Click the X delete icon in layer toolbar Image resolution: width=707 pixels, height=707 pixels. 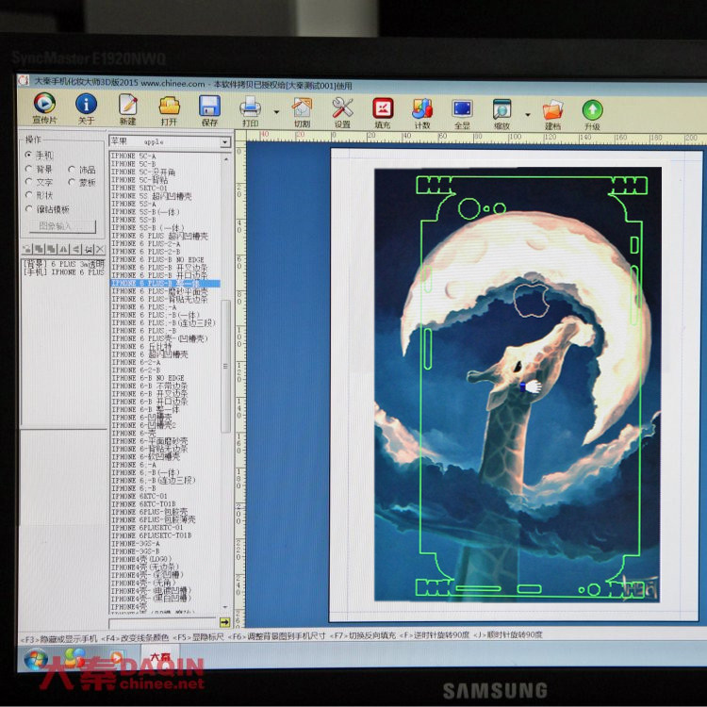pos(100,249)
